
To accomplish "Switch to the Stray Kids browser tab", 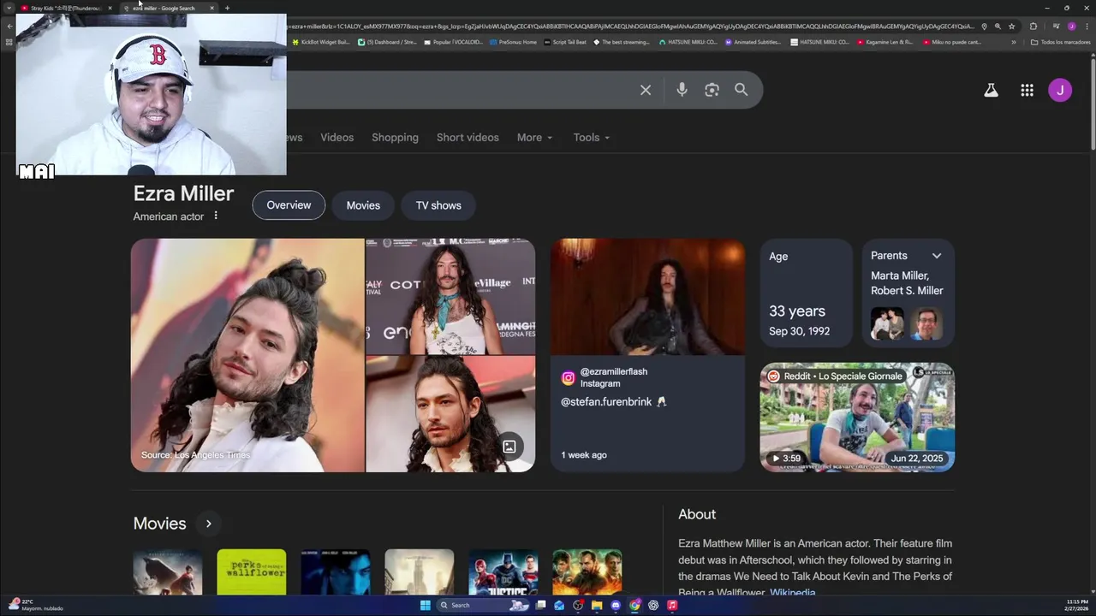I will pyautogui.click(x=66, y=8).
